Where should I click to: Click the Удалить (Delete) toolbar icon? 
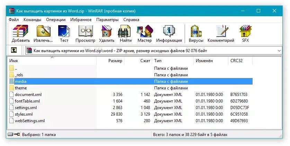106,34
